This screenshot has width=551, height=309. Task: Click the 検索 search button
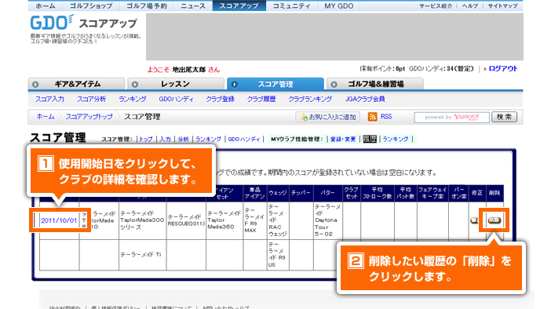coord(504,117)
